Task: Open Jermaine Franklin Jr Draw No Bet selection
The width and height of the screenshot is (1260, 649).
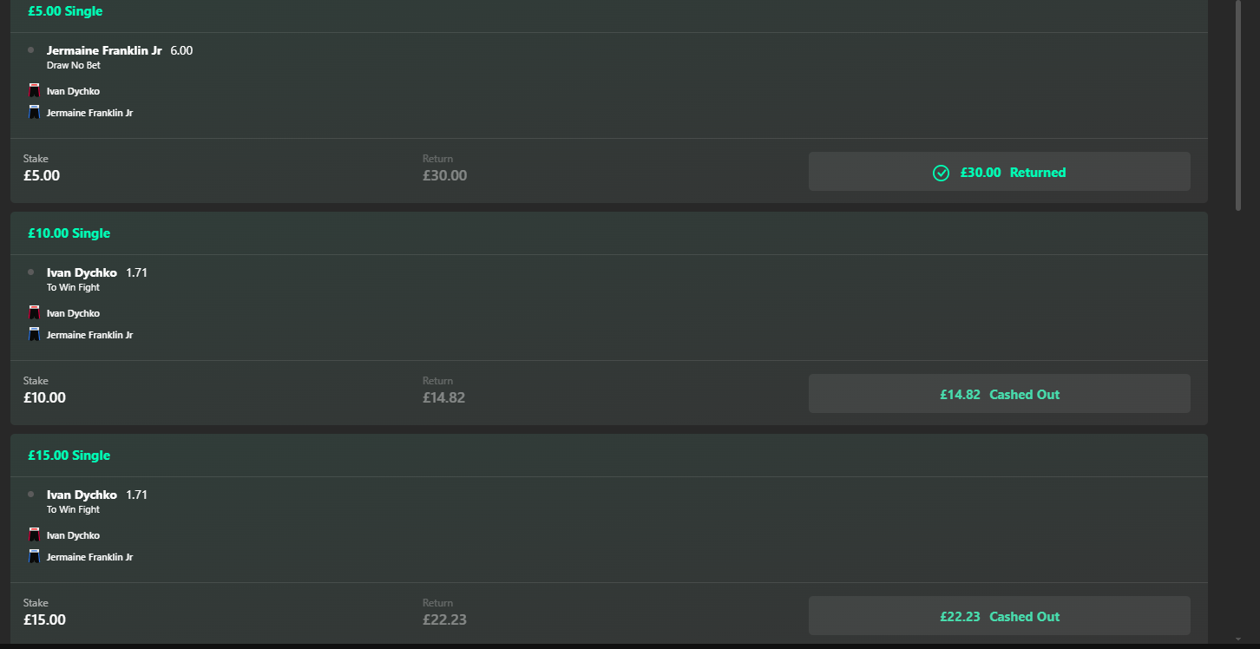Action: tap(120, 57)
